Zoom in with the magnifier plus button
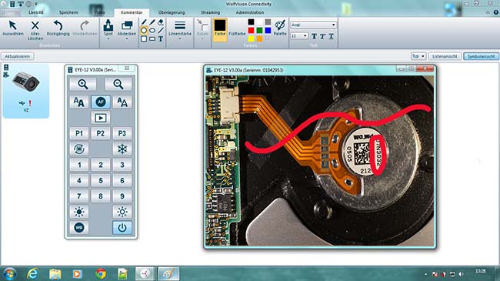 click(83, 85)
